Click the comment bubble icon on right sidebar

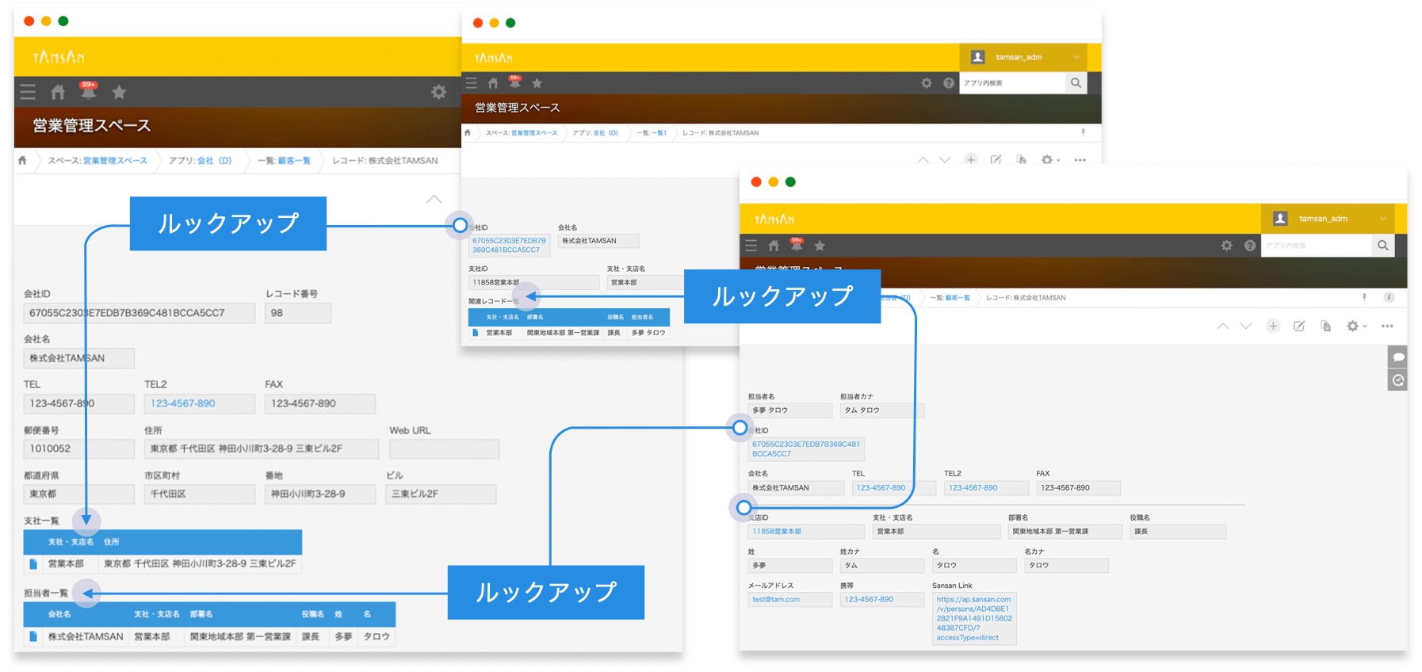1397,357
